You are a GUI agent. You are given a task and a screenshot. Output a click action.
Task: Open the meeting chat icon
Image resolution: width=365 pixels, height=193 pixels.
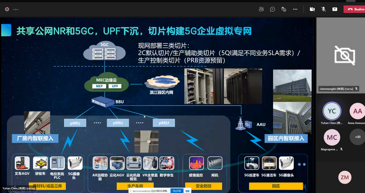pos(272,9)
